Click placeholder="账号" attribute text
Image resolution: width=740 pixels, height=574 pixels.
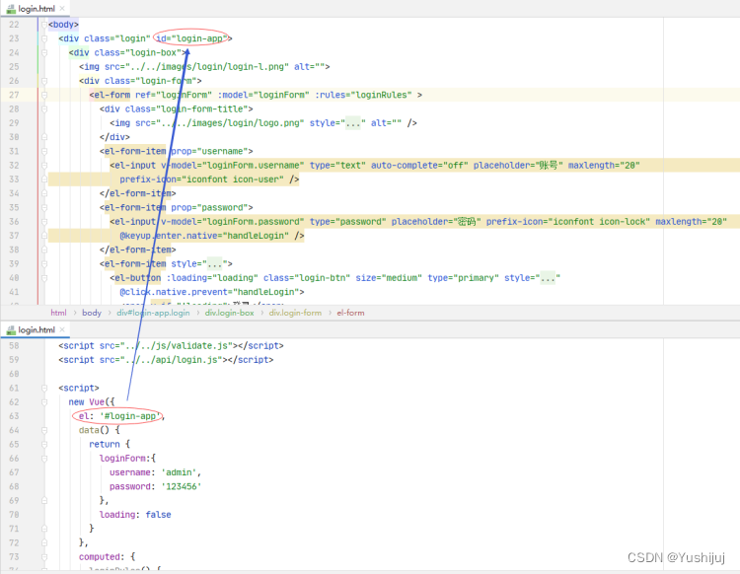point(518,166)
